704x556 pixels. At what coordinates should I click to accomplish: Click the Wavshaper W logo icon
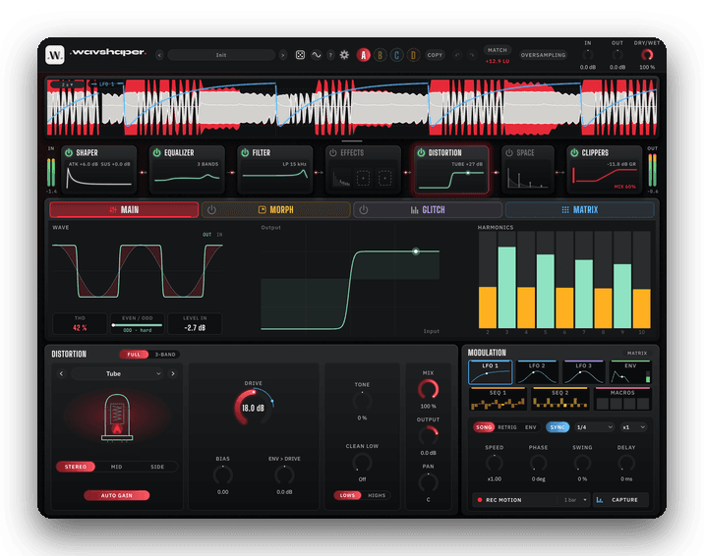(x=55, y=55)
